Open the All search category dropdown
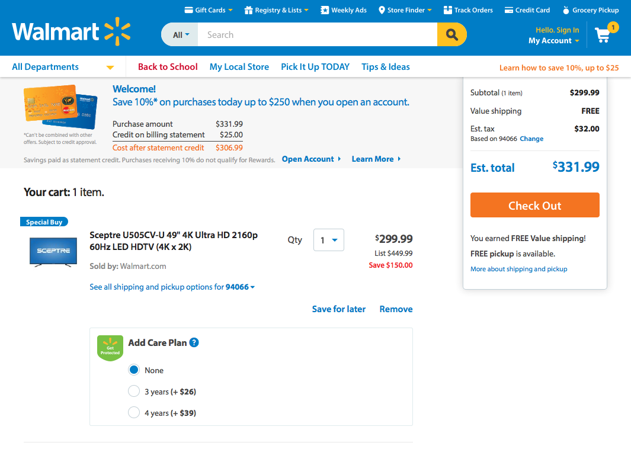The image size is (631, 449). [180, 34]
